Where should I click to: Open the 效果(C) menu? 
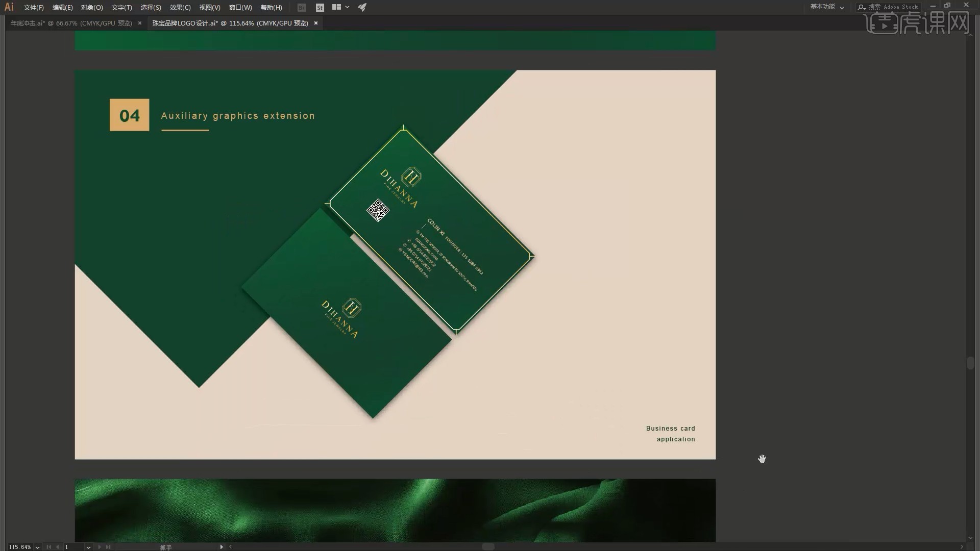(180, 8)
